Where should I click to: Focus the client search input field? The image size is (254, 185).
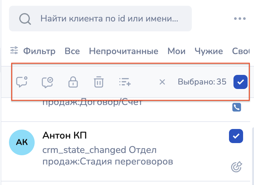pyautogui.click(x=109, y=19)
